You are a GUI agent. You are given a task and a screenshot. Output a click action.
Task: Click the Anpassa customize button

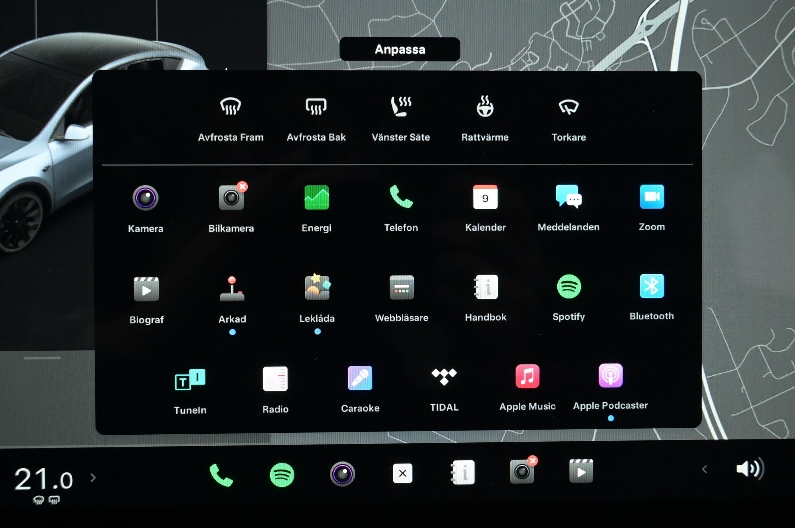tap(400, 49)
